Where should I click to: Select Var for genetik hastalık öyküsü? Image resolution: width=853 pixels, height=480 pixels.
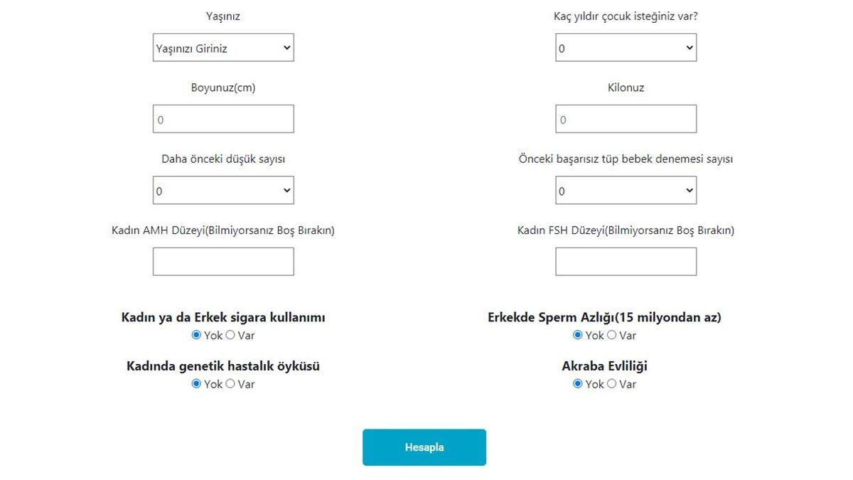coord(230,383)
